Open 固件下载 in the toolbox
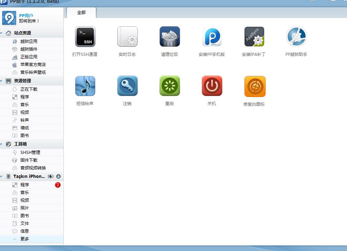Screen dimensions: 347x251 pos(32,160)
